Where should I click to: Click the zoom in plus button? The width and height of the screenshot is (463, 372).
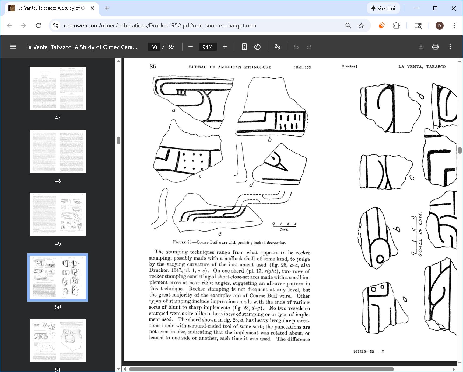point(225,47)
